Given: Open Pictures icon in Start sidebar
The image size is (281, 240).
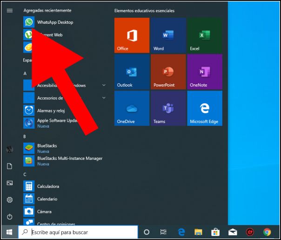Looking at the screenshot, I should coord(10,183).
